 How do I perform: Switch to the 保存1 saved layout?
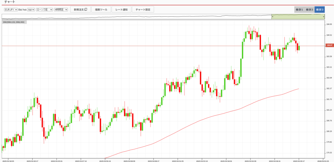coord(299,9)
